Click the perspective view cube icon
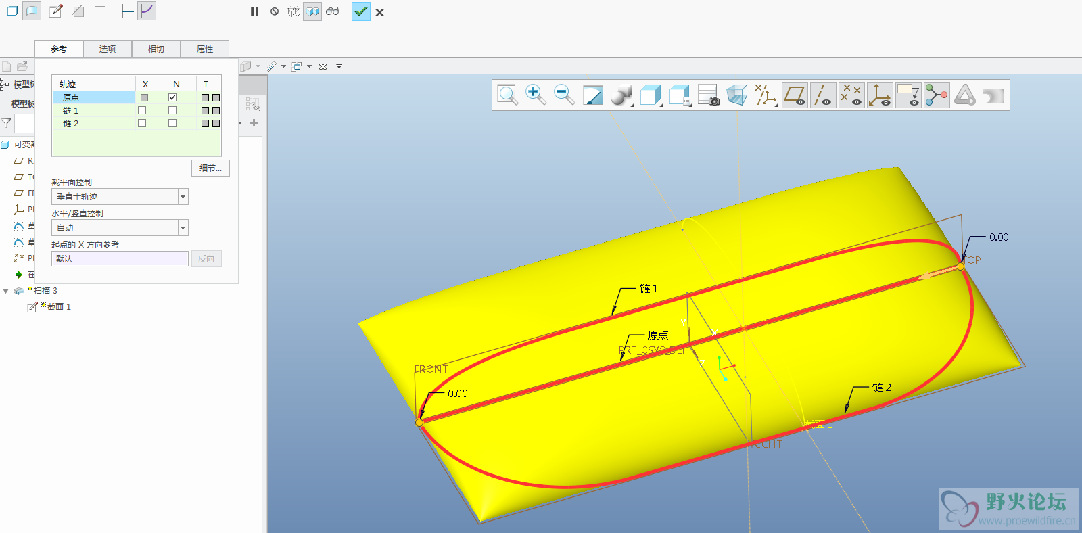Screen dimensions: 1082x533 (x=736, y=95)
